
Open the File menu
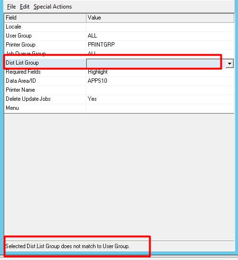click(x=11, y=7)
